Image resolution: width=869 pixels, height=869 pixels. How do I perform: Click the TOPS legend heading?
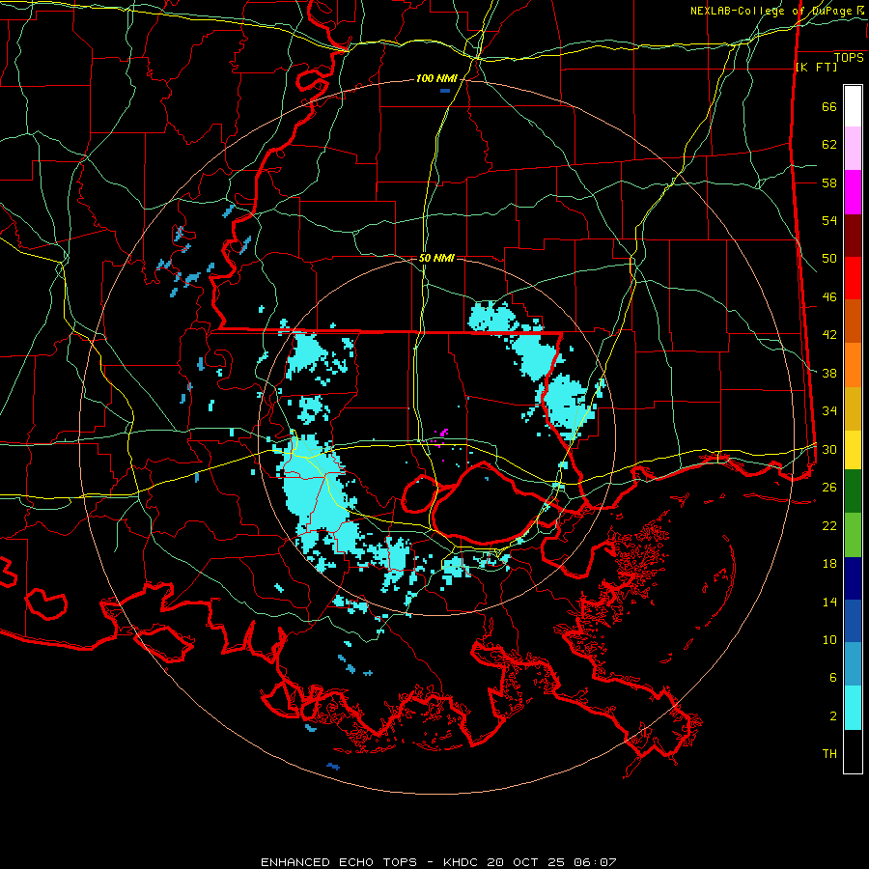click(849, 58)
